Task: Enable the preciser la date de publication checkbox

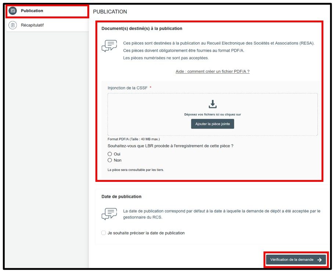Action: [104, 233]
